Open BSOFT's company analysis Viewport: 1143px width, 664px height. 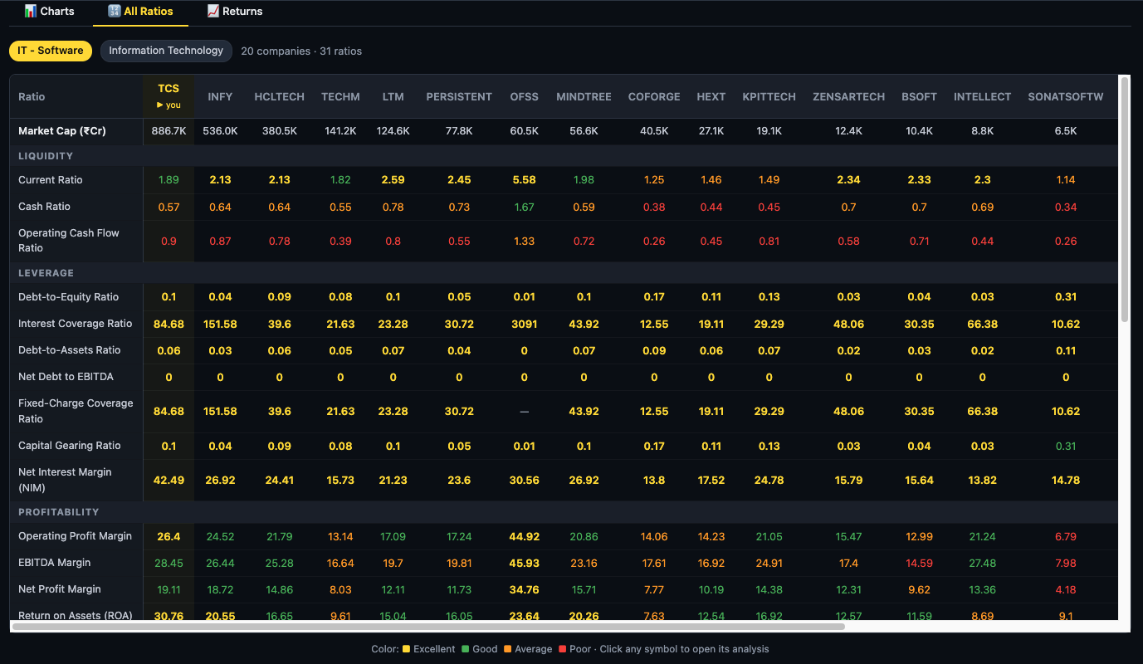919,96
